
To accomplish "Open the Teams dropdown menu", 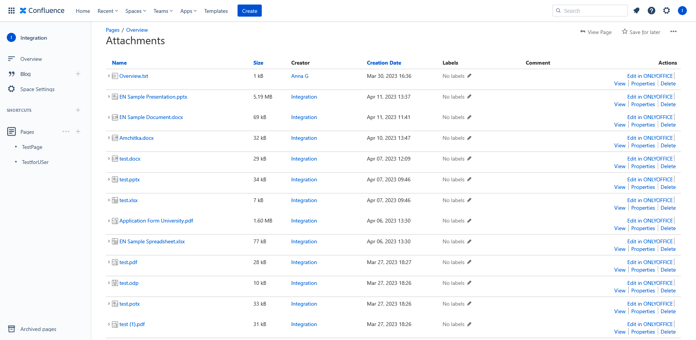I will [163, 11].
